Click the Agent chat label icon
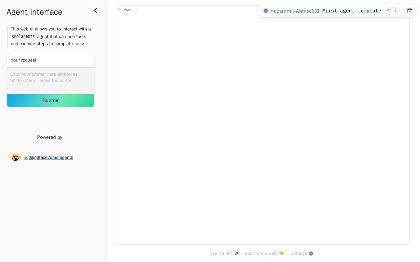420x262 pixels. [x=119, y=10]
